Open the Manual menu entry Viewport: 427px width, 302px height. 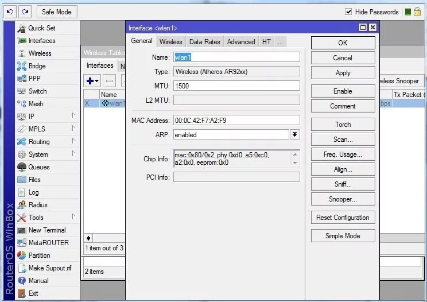[x=48, y=281]
